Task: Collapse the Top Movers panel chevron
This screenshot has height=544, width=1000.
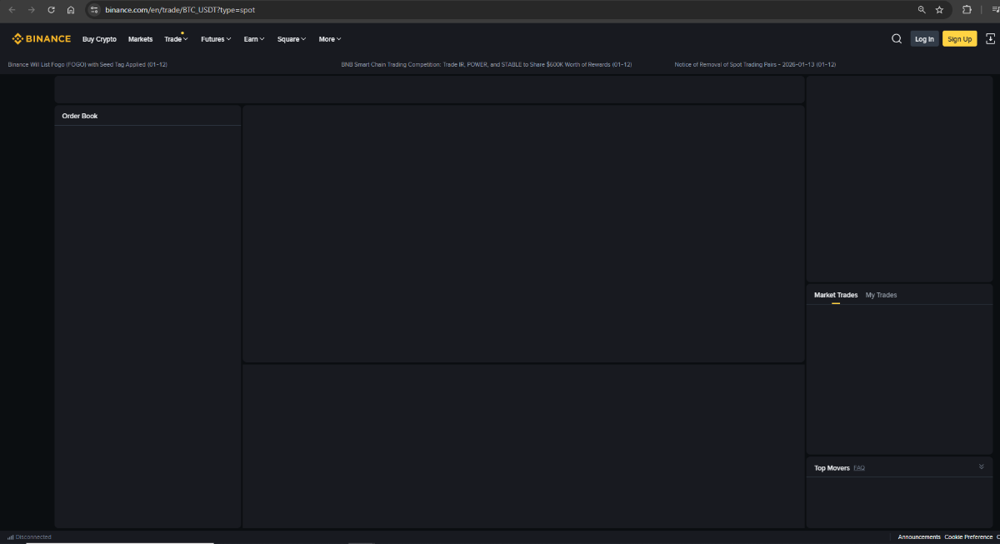Action: (982, 467)
